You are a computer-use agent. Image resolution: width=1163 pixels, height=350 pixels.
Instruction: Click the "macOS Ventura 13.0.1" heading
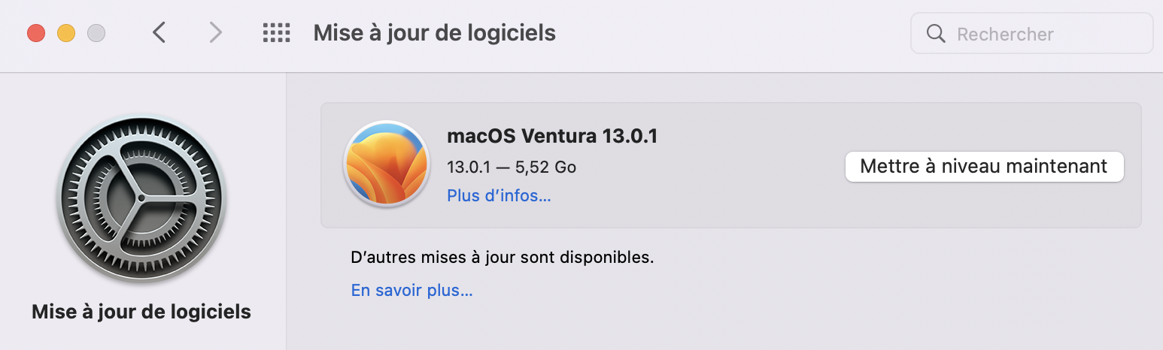click(x=552, y=137)
